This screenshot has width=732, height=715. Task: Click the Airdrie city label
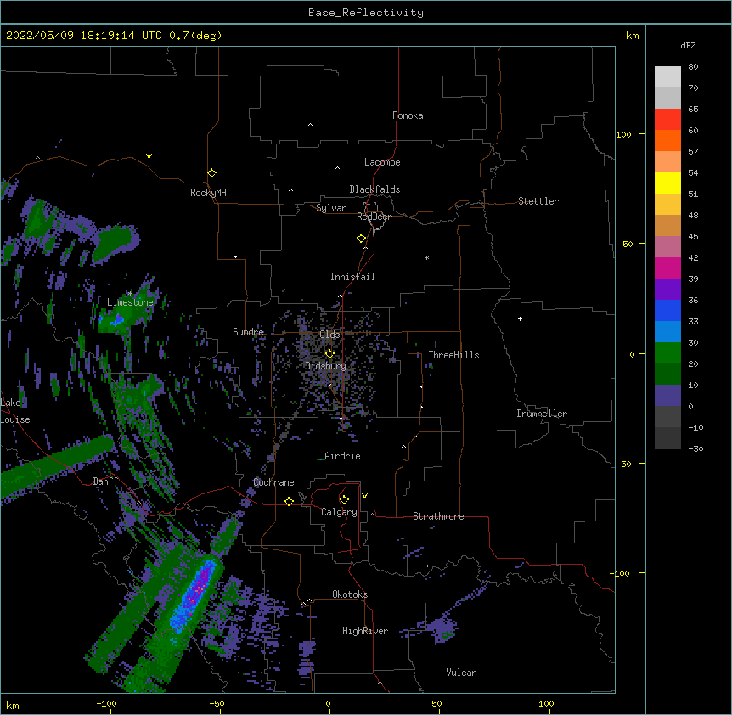[x=342, y=456]
